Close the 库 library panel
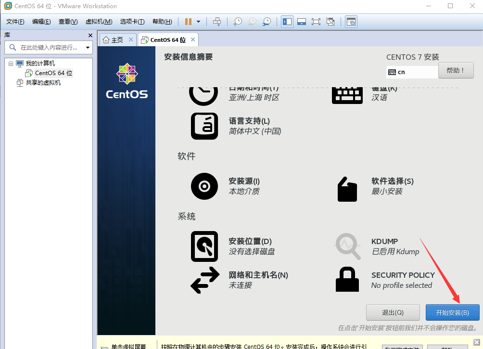The image size is (483, 349). point(90,36)
